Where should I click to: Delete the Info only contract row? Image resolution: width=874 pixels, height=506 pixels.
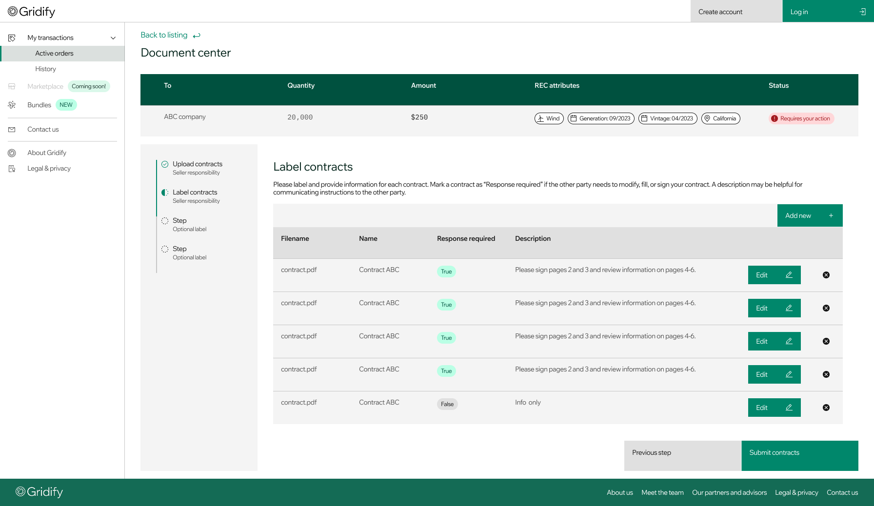pos(826,408)
